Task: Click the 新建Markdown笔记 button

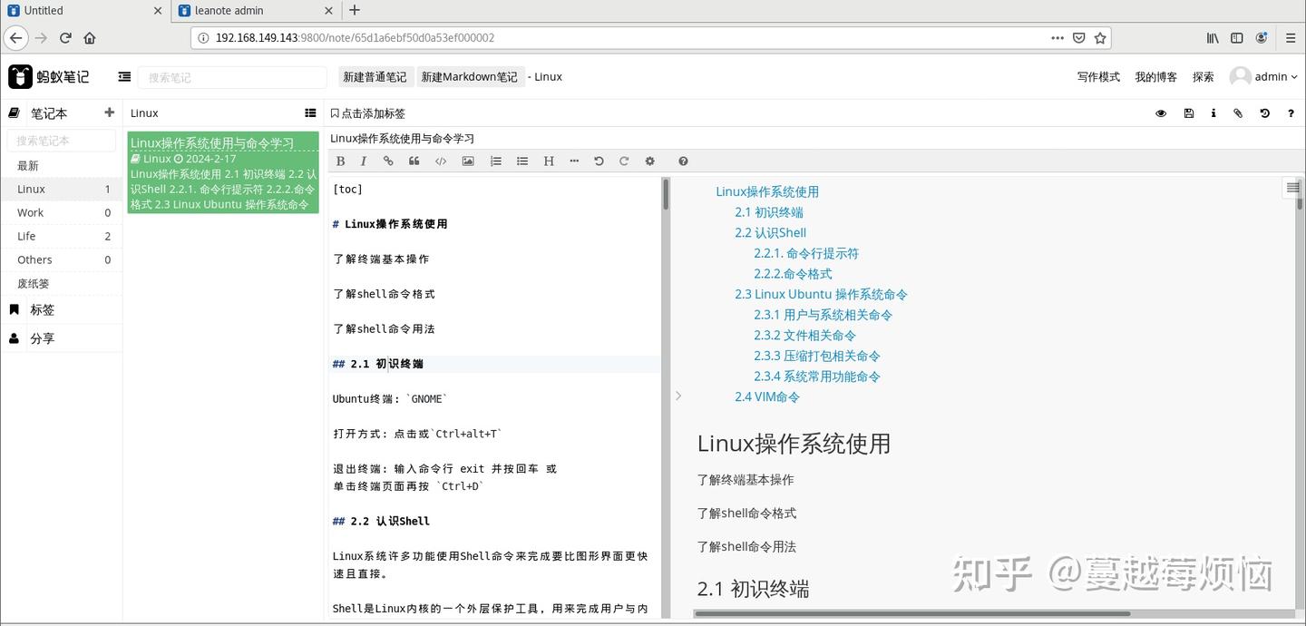Action: [x=469, y=77]
